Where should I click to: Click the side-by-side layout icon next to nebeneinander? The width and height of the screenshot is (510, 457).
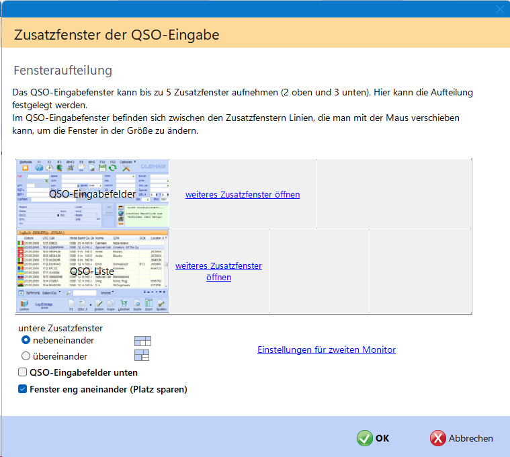(142, 341)
